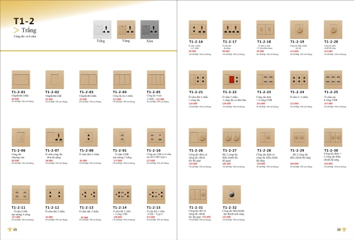Screen dimensions: 354x240
Task: Open the T1-2-10 USB charger socket image
Action: (x=156, y=137)
